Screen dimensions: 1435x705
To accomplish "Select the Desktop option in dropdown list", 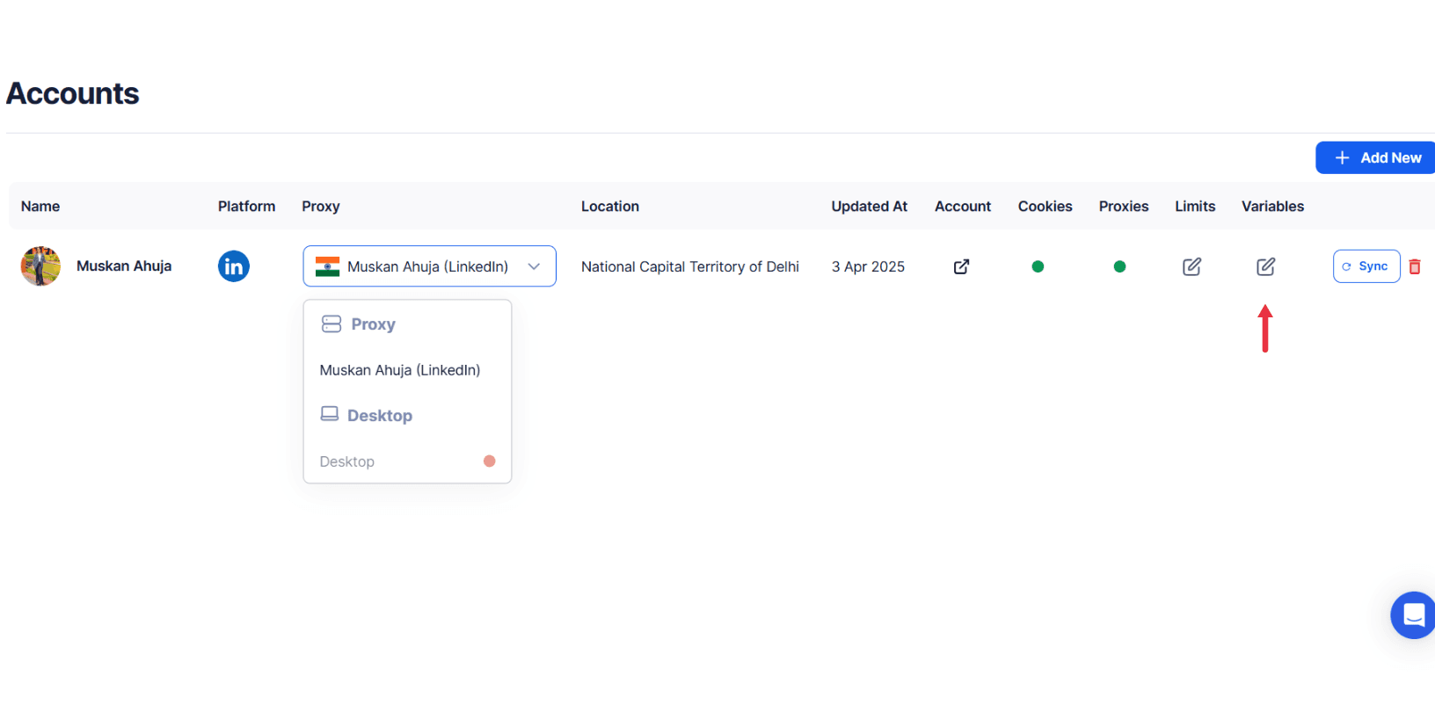I will pyautogui.click(x=347, y=462).
